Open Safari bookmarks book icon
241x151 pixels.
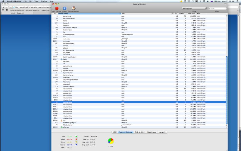tap(3, 10)
